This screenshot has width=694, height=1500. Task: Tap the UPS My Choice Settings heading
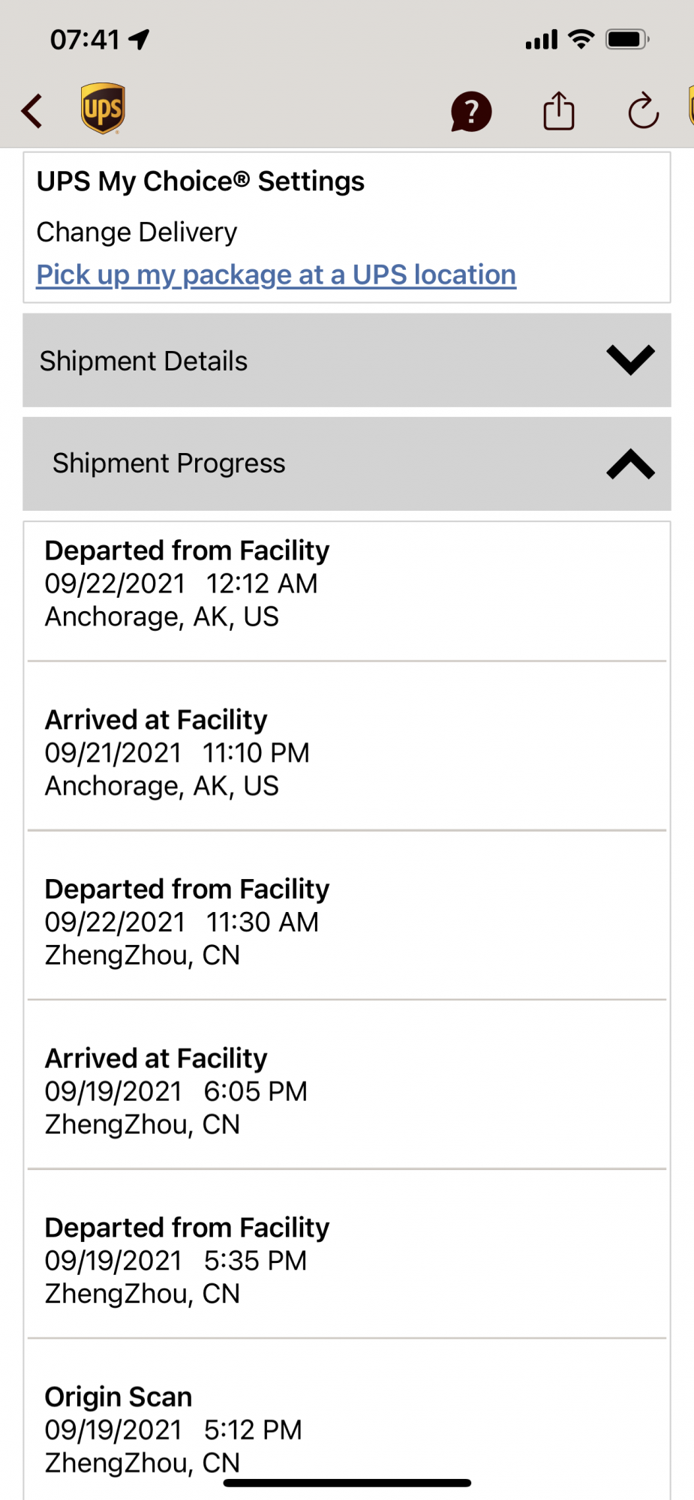coord(200,181)
